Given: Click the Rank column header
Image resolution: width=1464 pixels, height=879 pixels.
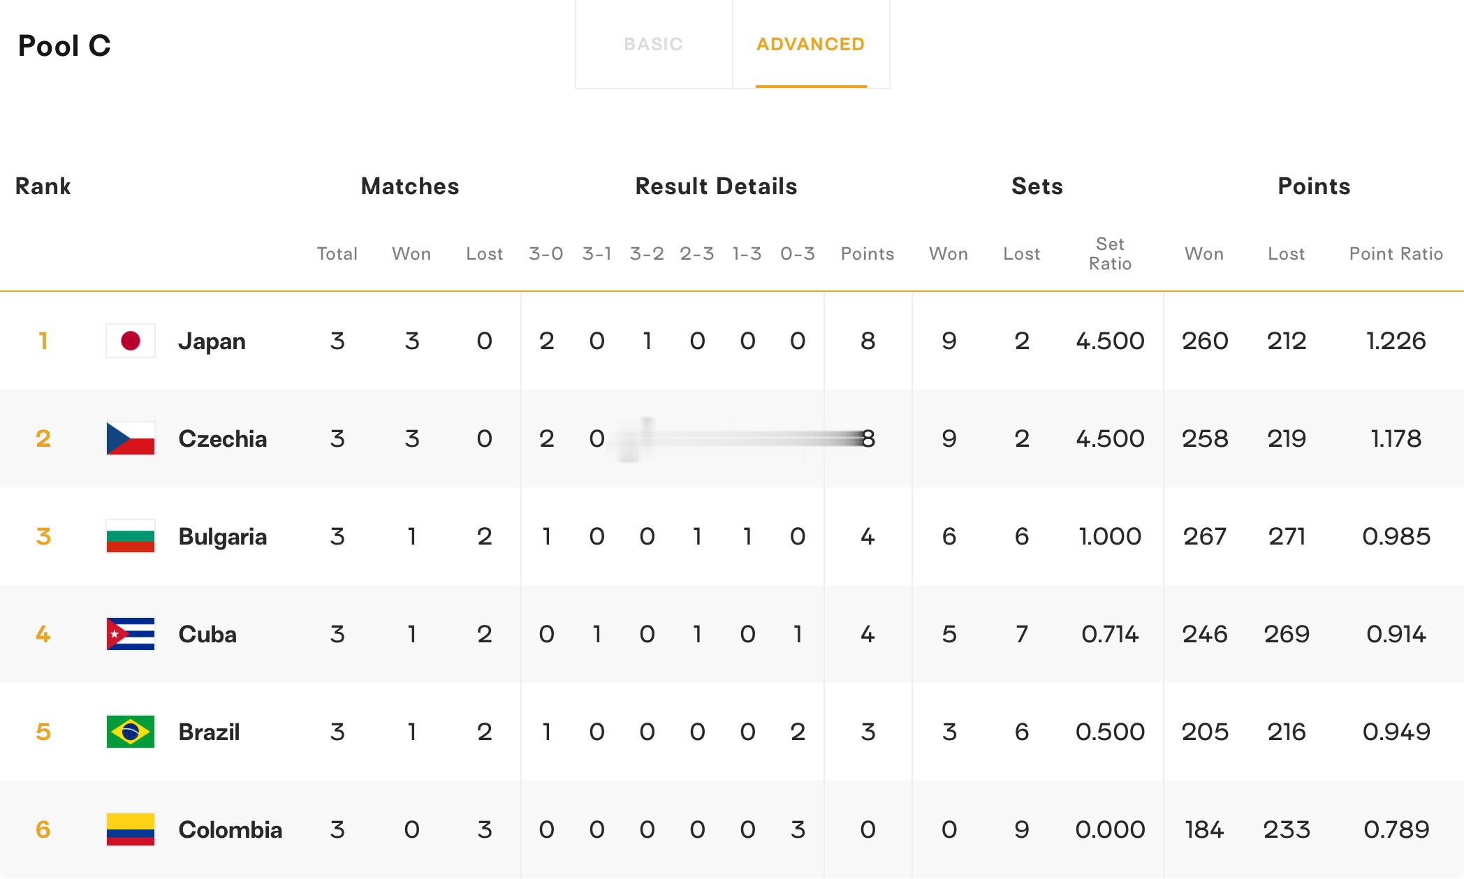Looking at the screenshot, I should click(43, 186).
